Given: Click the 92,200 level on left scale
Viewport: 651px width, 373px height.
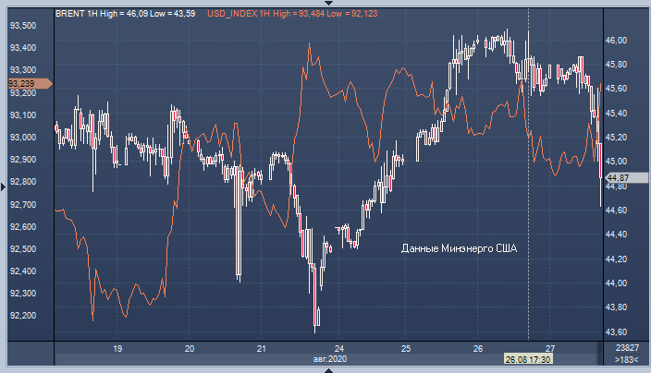Looking at the screenshot, I should click(x=23, y=316).
